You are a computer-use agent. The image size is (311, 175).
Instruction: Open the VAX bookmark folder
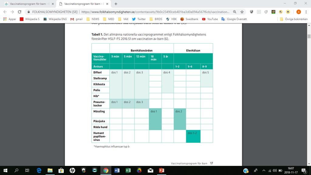(123, 19)
